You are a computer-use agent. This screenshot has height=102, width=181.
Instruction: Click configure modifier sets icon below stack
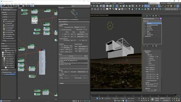(156, 46)
